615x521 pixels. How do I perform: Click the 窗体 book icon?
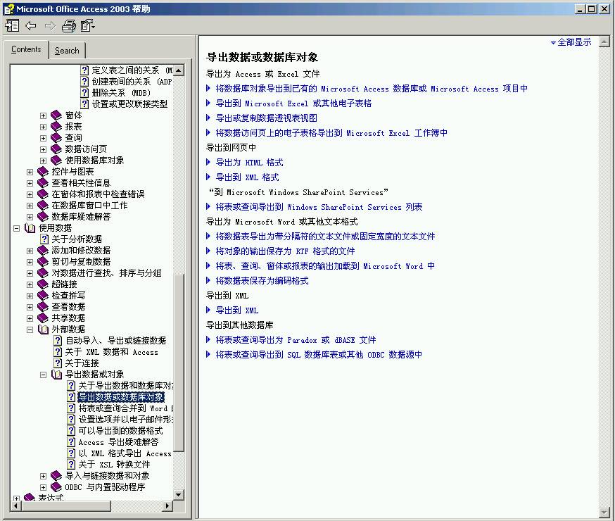56,115
